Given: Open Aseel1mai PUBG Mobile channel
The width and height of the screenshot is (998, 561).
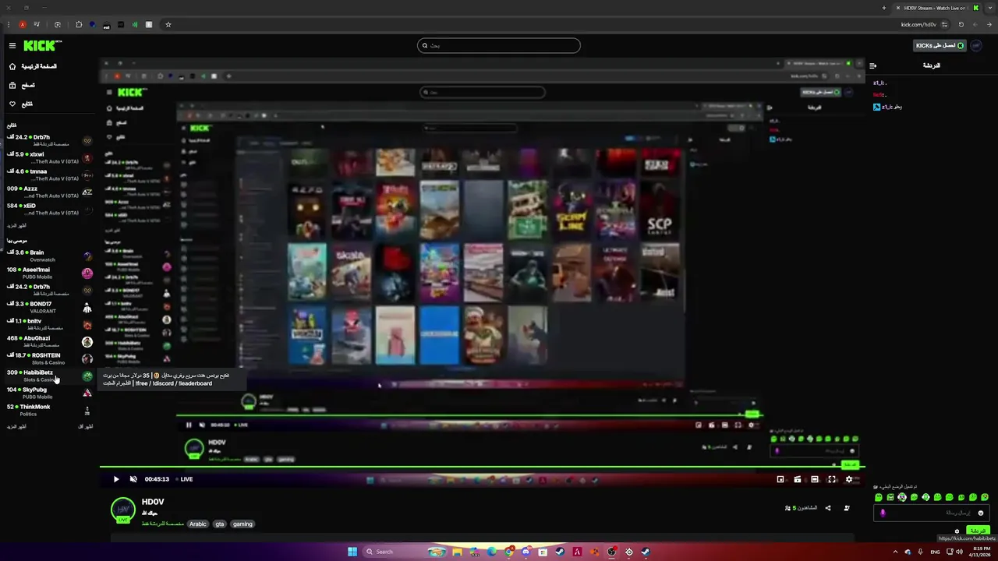Looking at the screenshot, I should 50,273.
